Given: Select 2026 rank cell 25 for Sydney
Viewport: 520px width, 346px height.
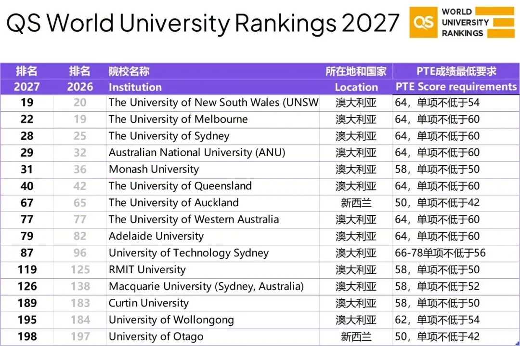Looking at the screenshot, I should pyautogui.click(x=80, y=136).
